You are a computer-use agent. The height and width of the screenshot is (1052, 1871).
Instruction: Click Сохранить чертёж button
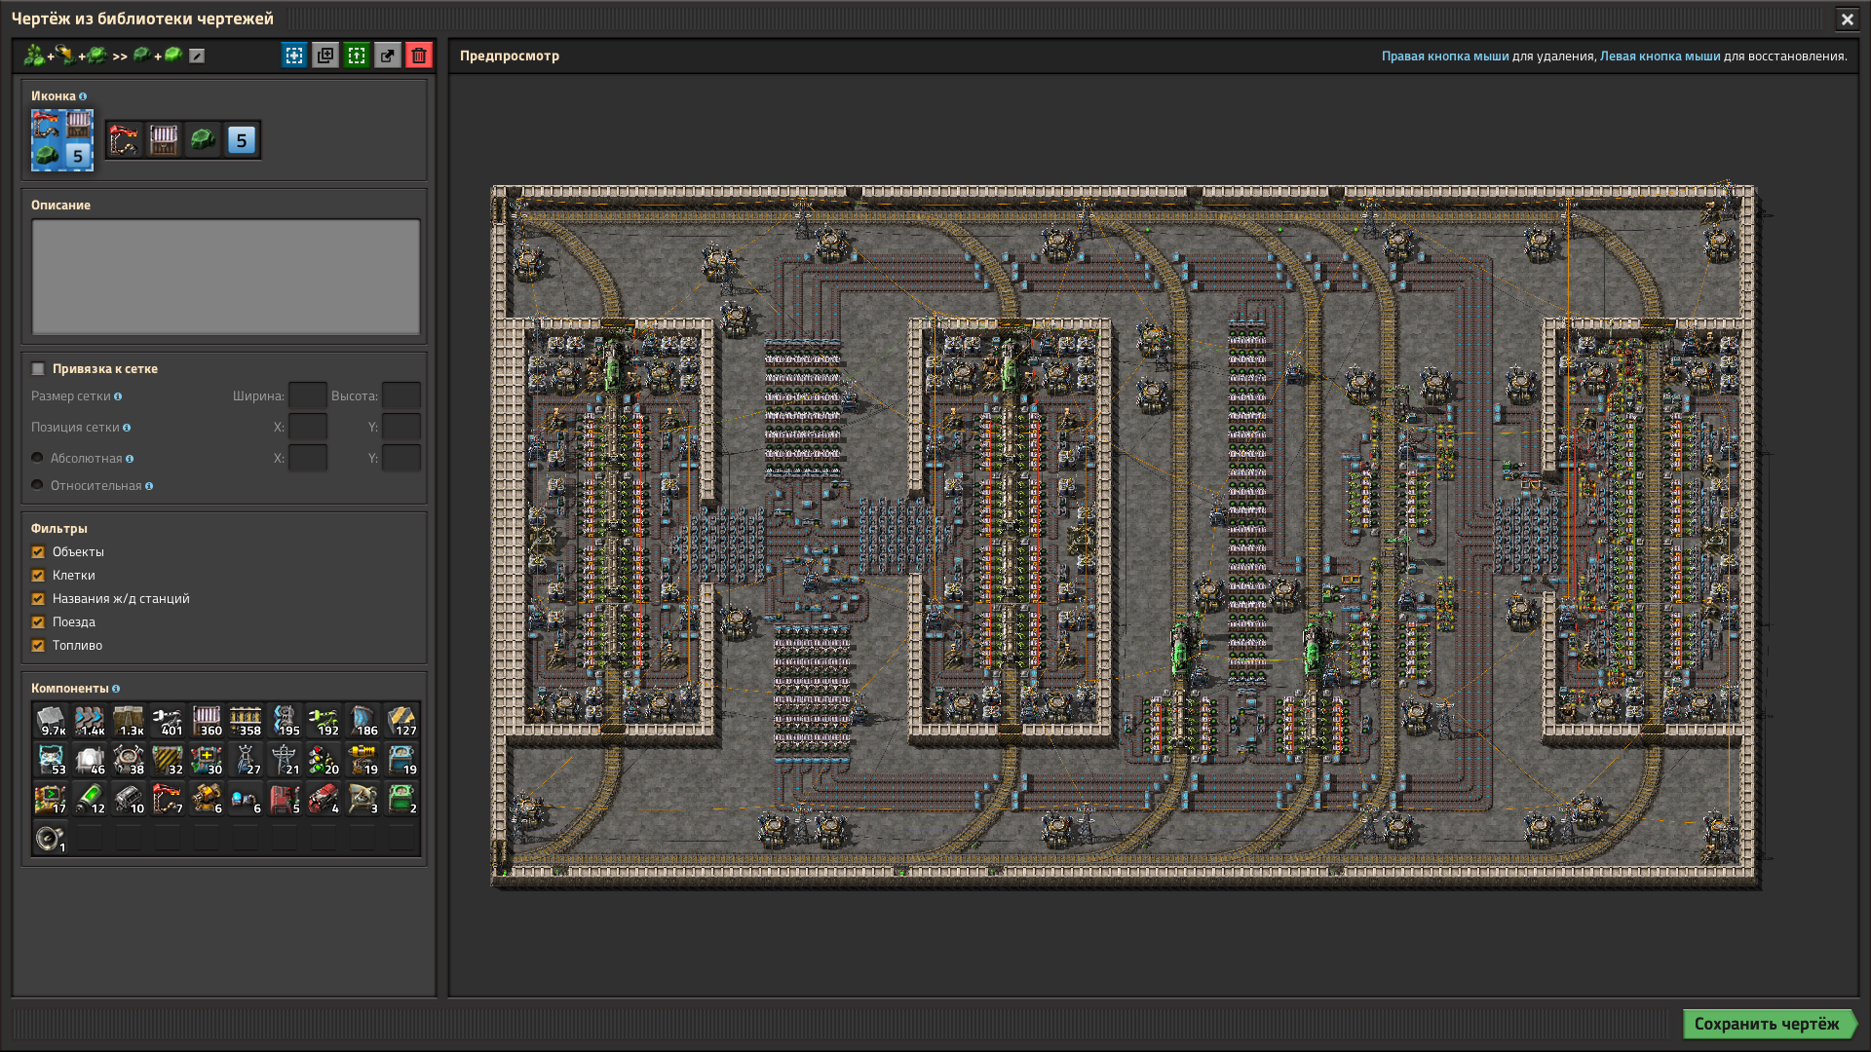click(1769, 1024)
